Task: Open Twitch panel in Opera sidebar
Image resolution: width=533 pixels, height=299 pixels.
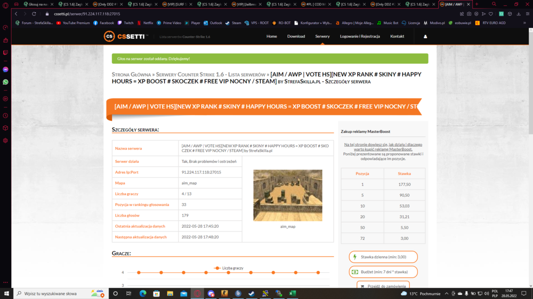Action: pyautogui.click(x=5, y=53)
